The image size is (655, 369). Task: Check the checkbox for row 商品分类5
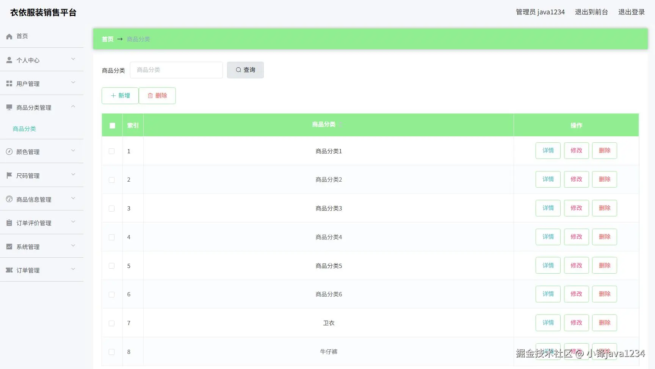112,266
